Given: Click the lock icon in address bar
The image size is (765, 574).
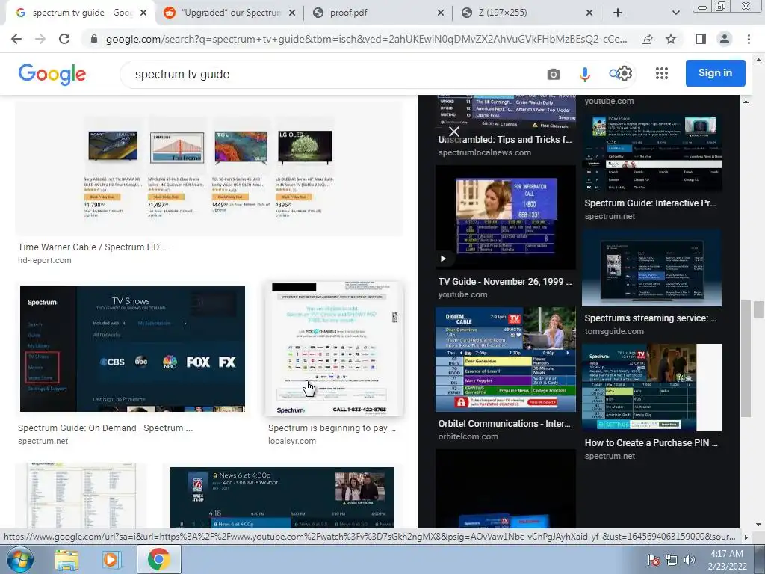Looking at the screenshot, I should click(x=94, y=39).
